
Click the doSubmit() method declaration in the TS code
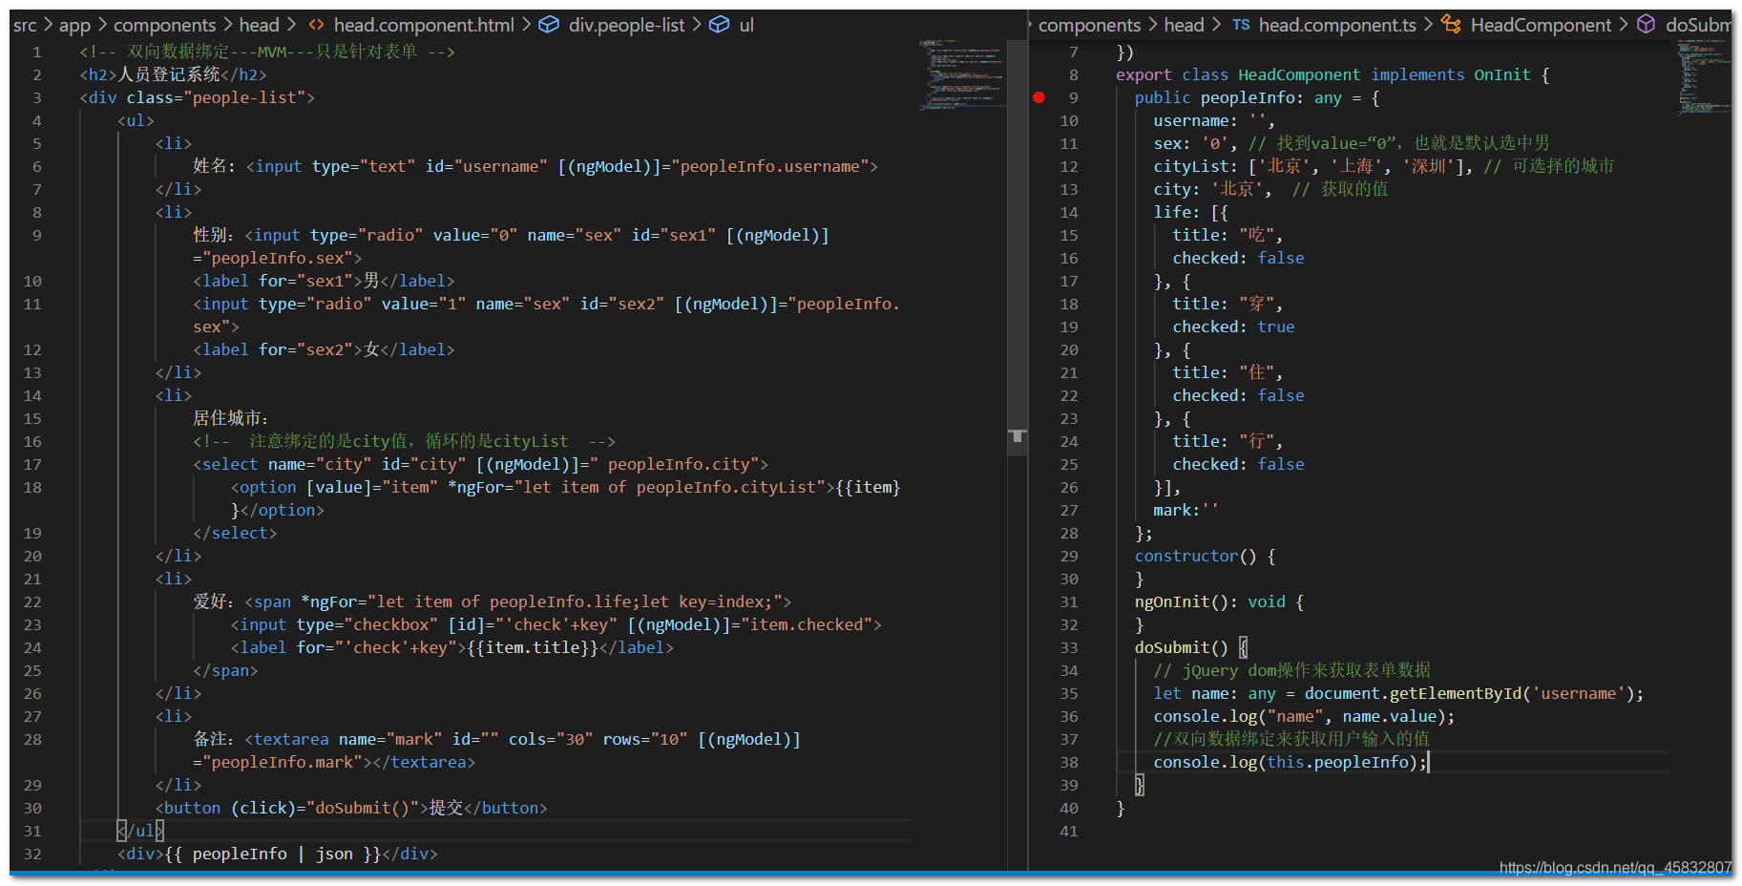click(1191, 647)
